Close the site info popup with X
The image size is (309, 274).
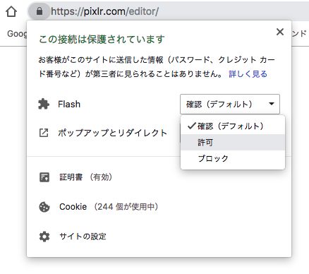pyautogui.click(x=280, y=32)
